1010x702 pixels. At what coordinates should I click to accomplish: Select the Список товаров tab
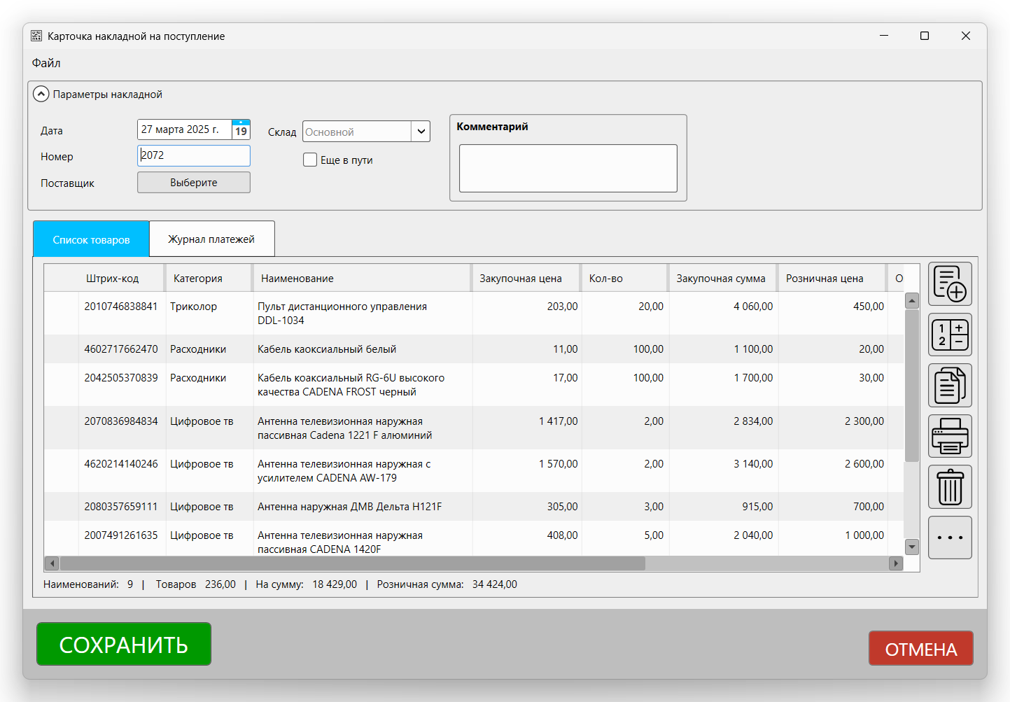[91, 239]
